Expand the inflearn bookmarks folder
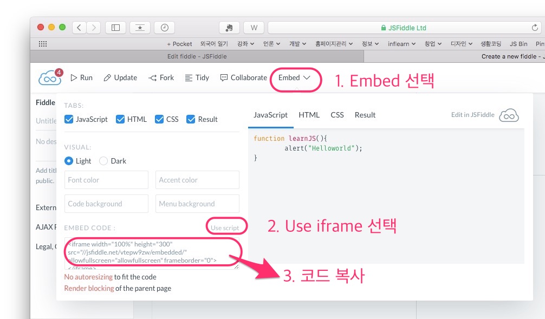The height and width of the screenshot is (319, 545). coord(402,44)
